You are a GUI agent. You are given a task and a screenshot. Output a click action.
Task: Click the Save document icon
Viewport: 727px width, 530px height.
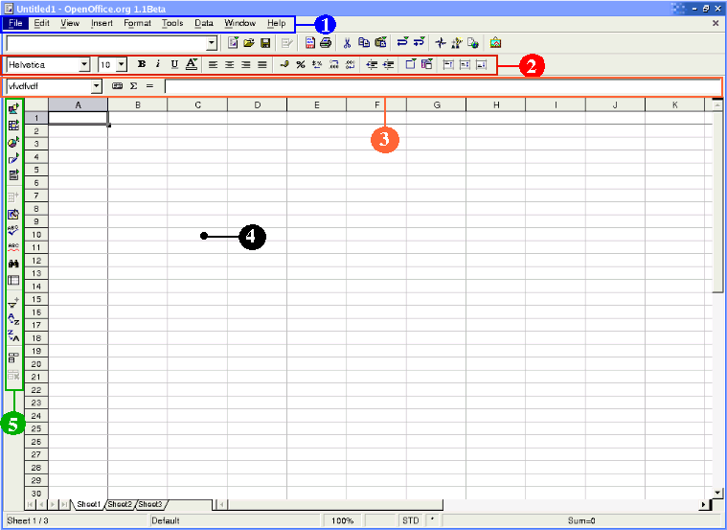pyautogui.click(x=264, y=43)
